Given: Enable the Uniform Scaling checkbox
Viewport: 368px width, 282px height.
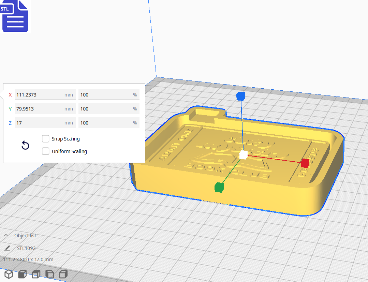Looking at the screenshot, I should (x=45, y=151).
